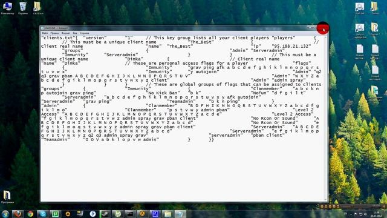The width and height of the screenshot is (387, 218).
Task: Click the Windows Start button
Action: pos(5,214)
